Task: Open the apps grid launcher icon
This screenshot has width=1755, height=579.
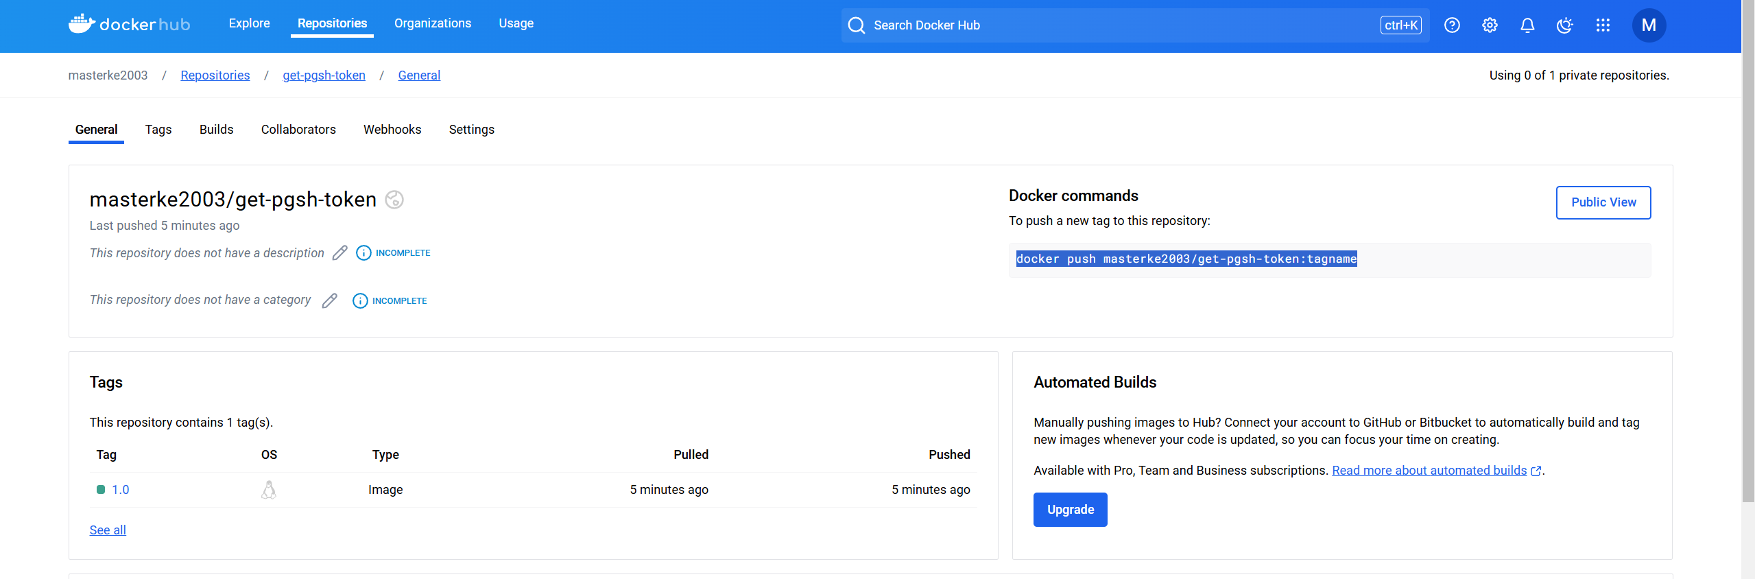Action: pos(1603,25)
